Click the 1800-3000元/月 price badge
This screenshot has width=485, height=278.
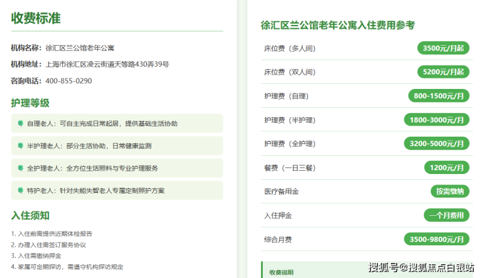click(436, 120)
